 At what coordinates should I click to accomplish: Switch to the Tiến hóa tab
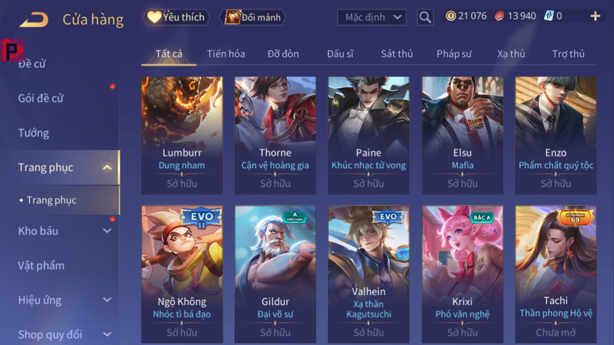click(x=226, y=53)
